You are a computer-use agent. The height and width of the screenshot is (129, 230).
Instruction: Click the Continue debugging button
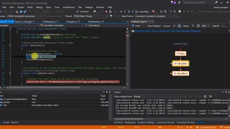tap(83, 11)
